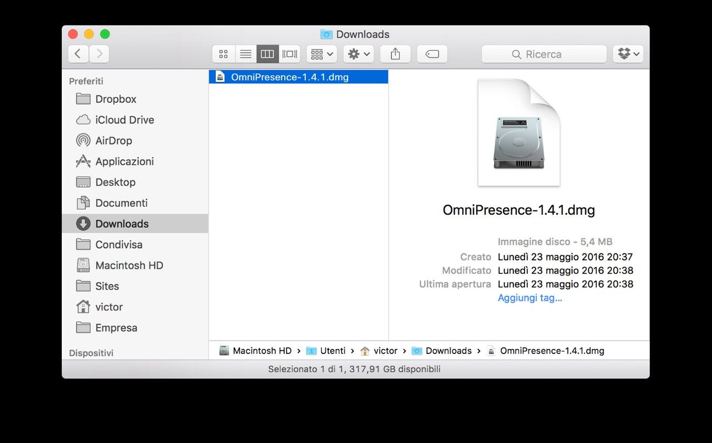Screen dimensions: 712x443
Task: Click the Dropbox folder icon in the sidebar
Action: [x=83, y=99]
